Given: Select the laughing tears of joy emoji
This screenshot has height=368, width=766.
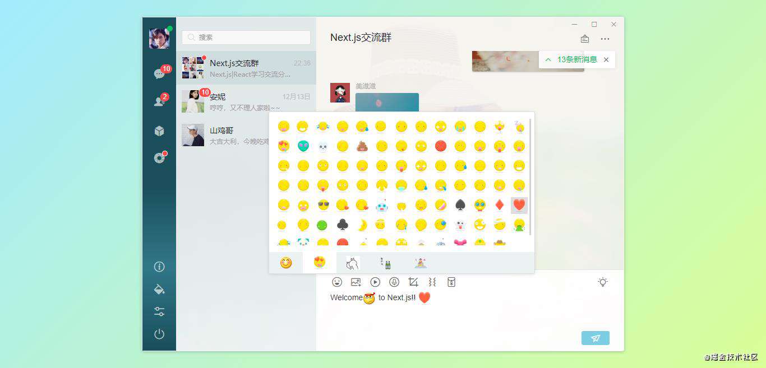Looking at the screenshot, I should pos(323,127).
